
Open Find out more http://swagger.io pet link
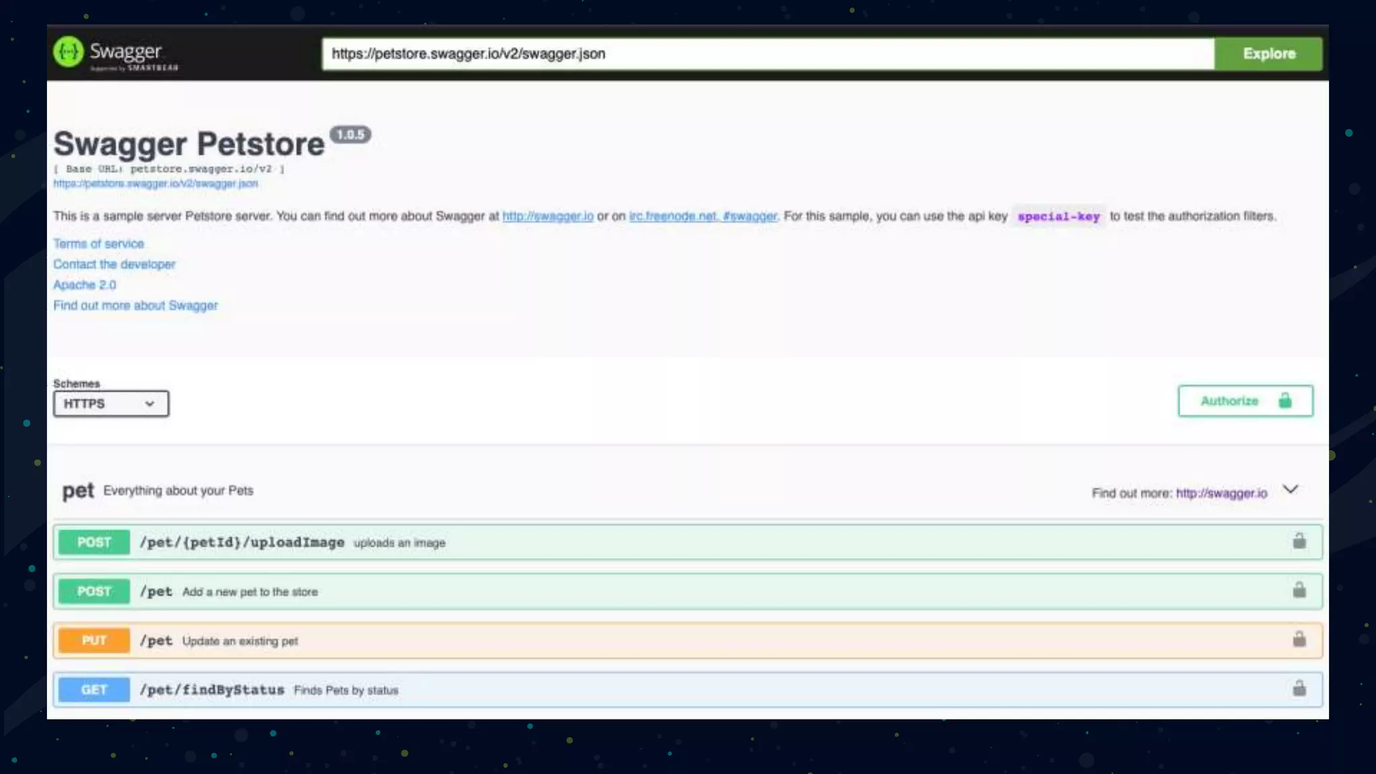[x=1221, y=493]
